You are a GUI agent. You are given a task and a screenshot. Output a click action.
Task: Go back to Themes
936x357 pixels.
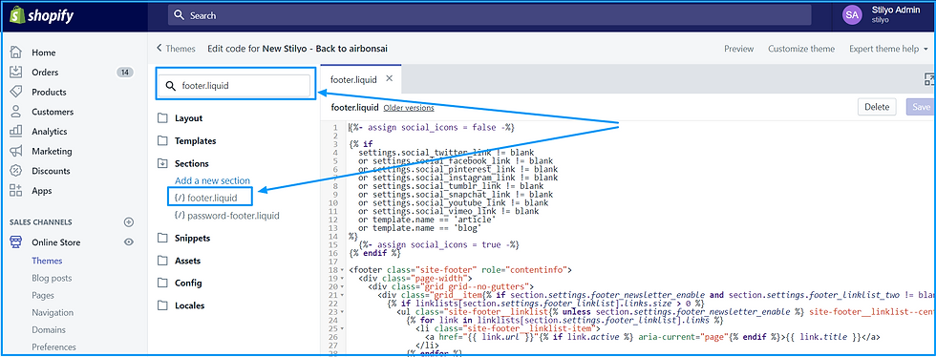pyautogui.click(x=176, y=49)
